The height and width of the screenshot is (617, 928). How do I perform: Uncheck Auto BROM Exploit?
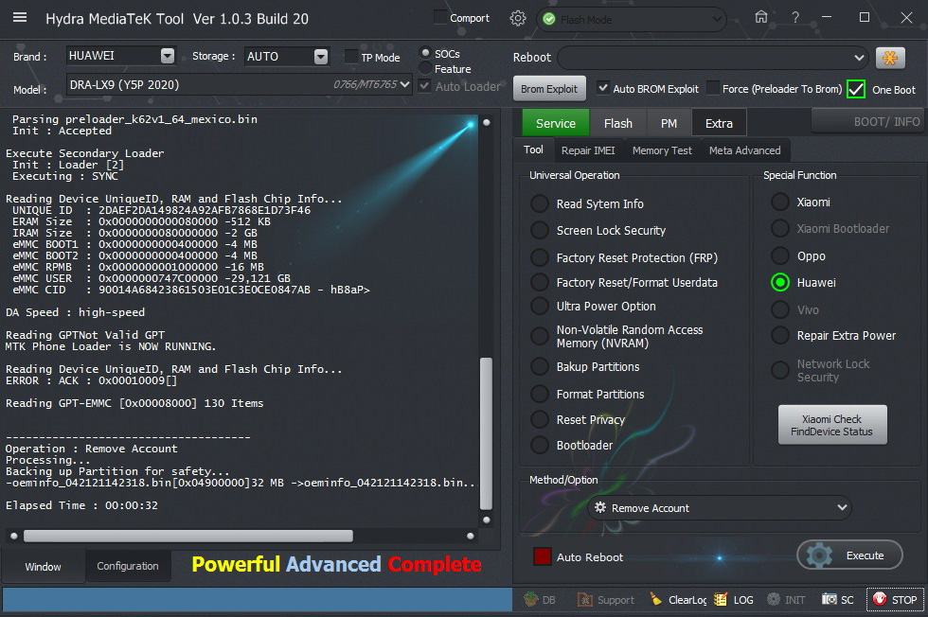[602, 88]
